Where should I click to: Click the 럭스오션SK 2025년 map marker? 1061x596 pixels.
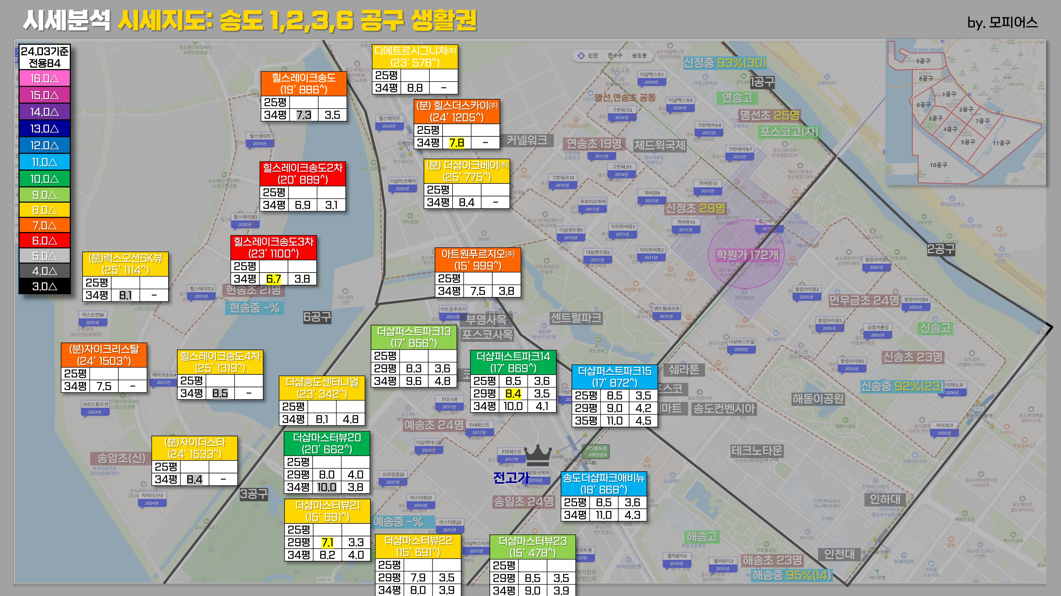(x=93, y=318)
